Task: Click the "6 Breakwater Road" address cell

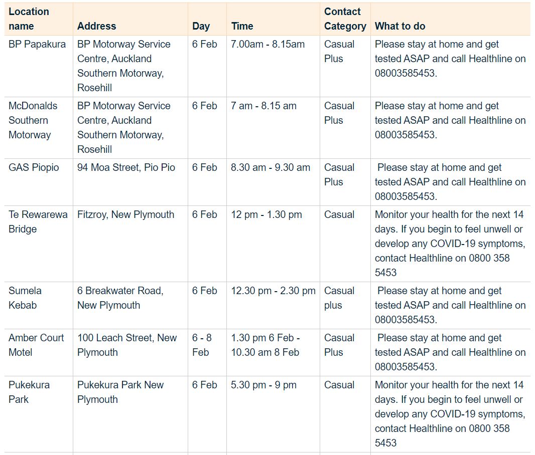Action: tap(120, 298)
